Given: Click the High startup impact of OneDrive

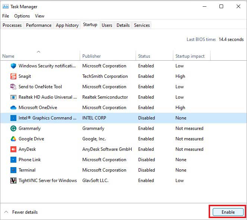Looking at the screenshot, I should point(180,108).
